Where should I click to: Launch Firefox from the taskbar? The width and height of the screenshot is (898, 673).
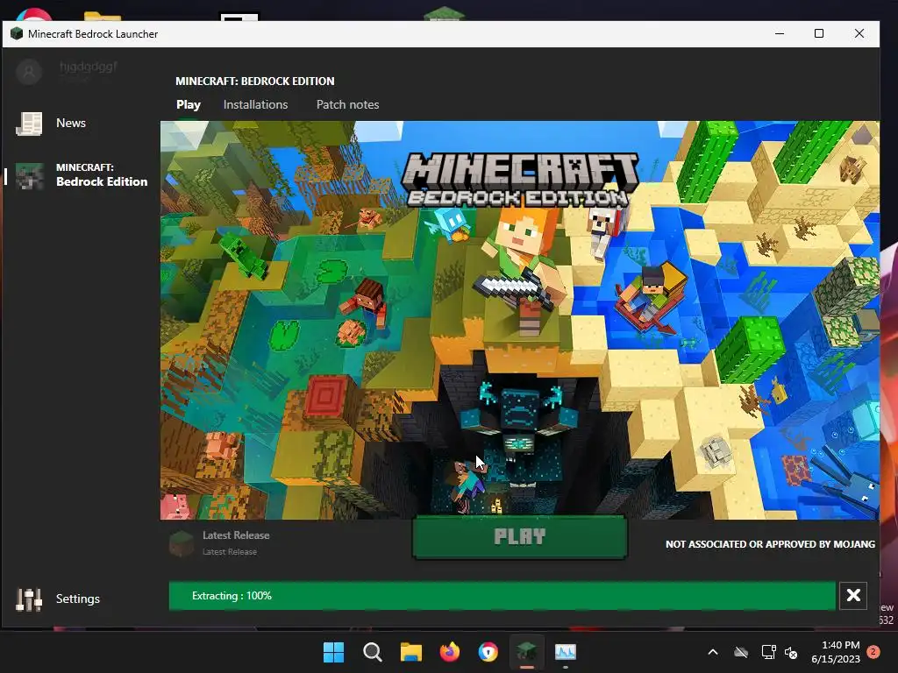pyautogui.click(x=450, y=652)
